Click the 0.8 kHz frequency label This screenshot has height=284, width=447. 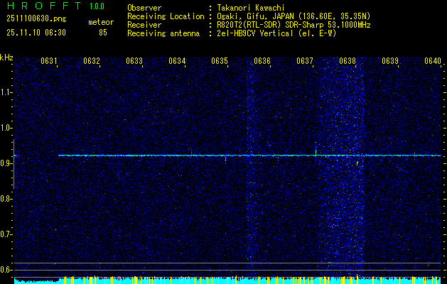[6, 199]
